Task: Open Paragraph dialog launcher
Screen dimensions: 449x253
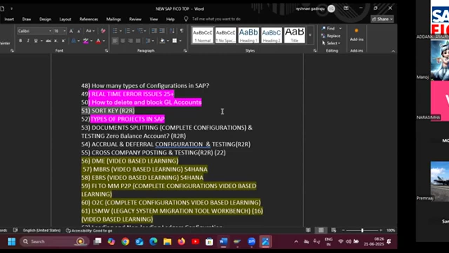Action: point(185,51)
